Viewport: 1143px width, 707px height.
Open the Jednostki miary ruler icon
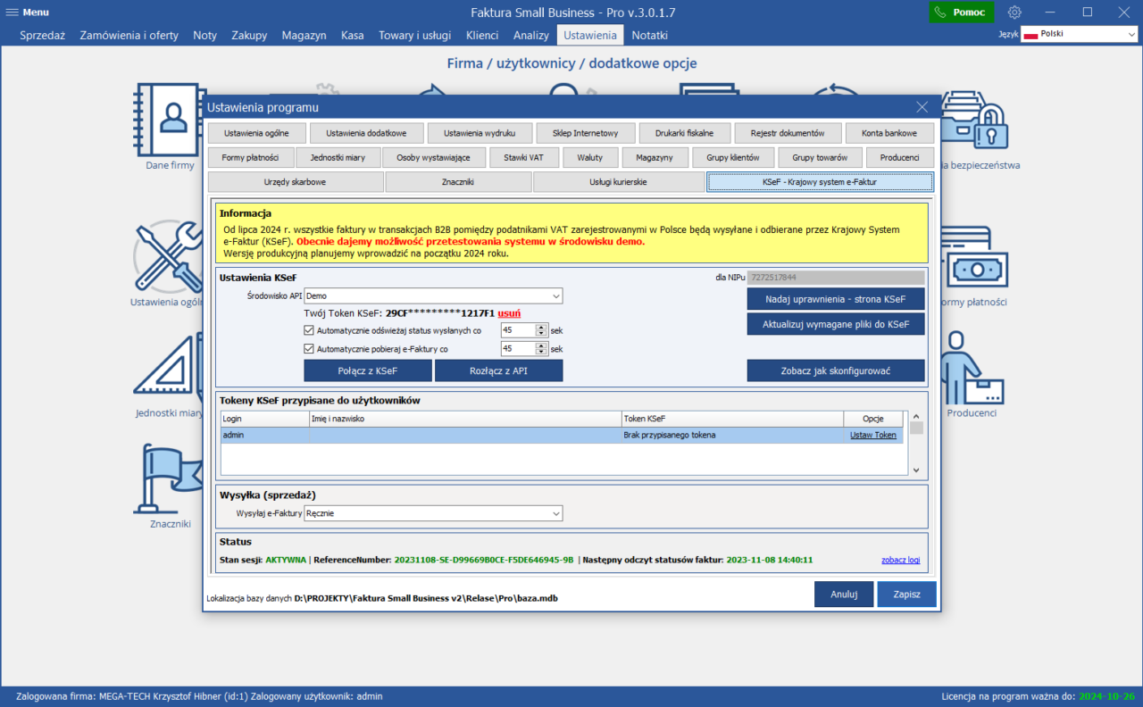point(166,368)
